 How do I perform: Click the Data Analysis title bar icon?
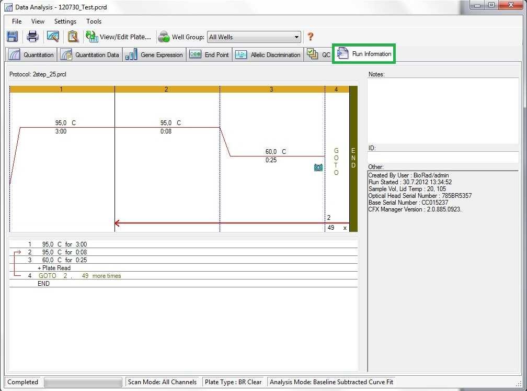pyautogui.click(x=8, y=7)
